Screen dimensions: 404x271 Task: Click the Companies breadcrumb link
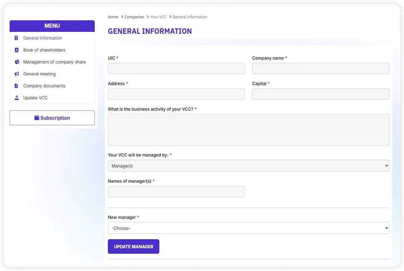[x=134, y=17]
